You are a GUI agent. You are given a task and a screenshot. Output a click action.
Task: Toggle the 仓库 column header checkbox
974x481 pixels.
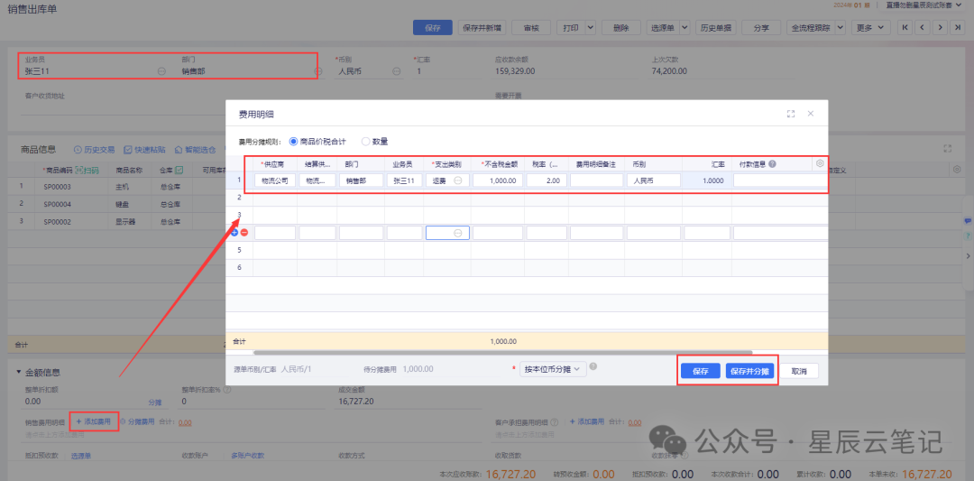pos(179,170)
